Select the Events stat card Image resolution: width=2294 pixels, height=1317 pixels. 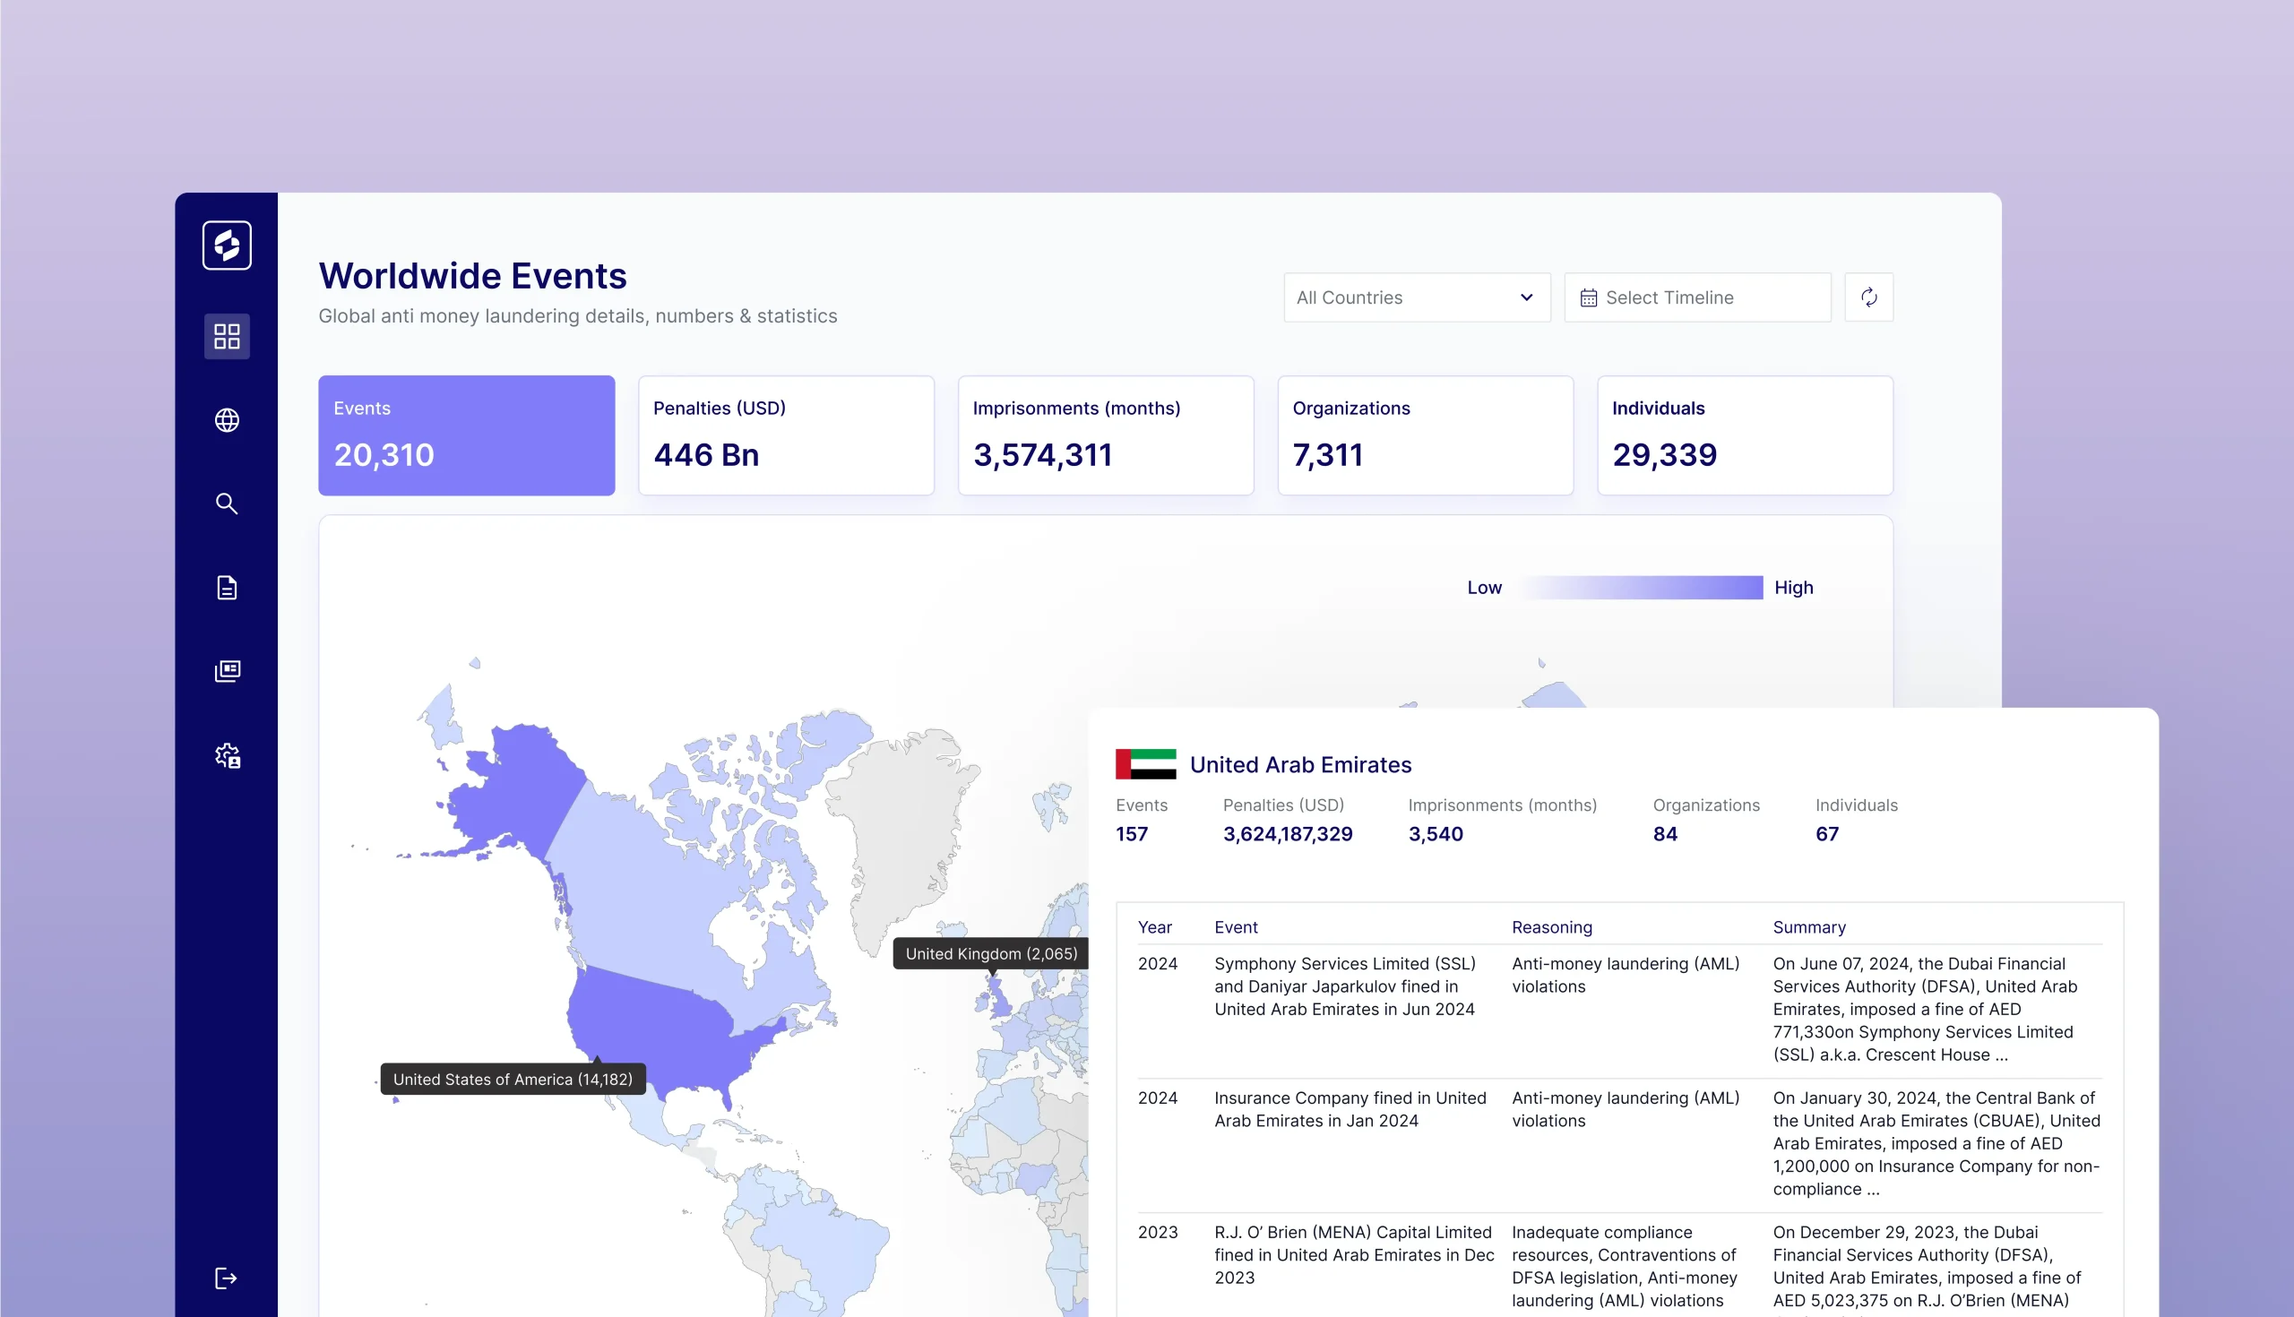[466, 435]
